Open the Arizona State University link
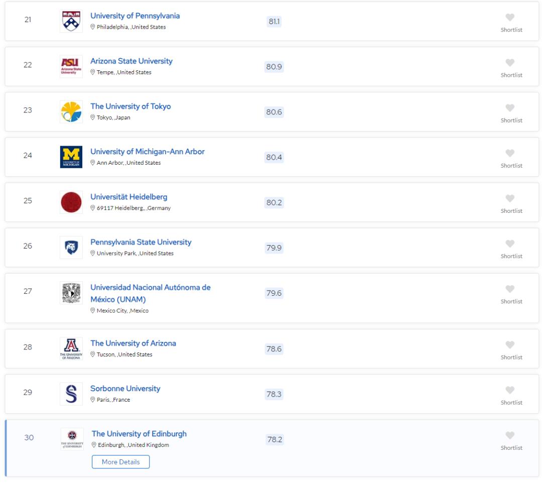Image resolution: width=542 pixels, height=484 pixels. pos(131,61)
